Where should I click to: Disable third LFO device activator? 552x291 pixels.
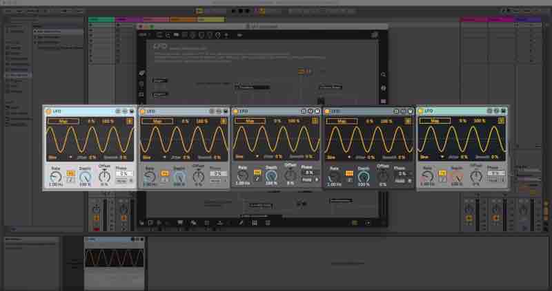pos(235,111)
